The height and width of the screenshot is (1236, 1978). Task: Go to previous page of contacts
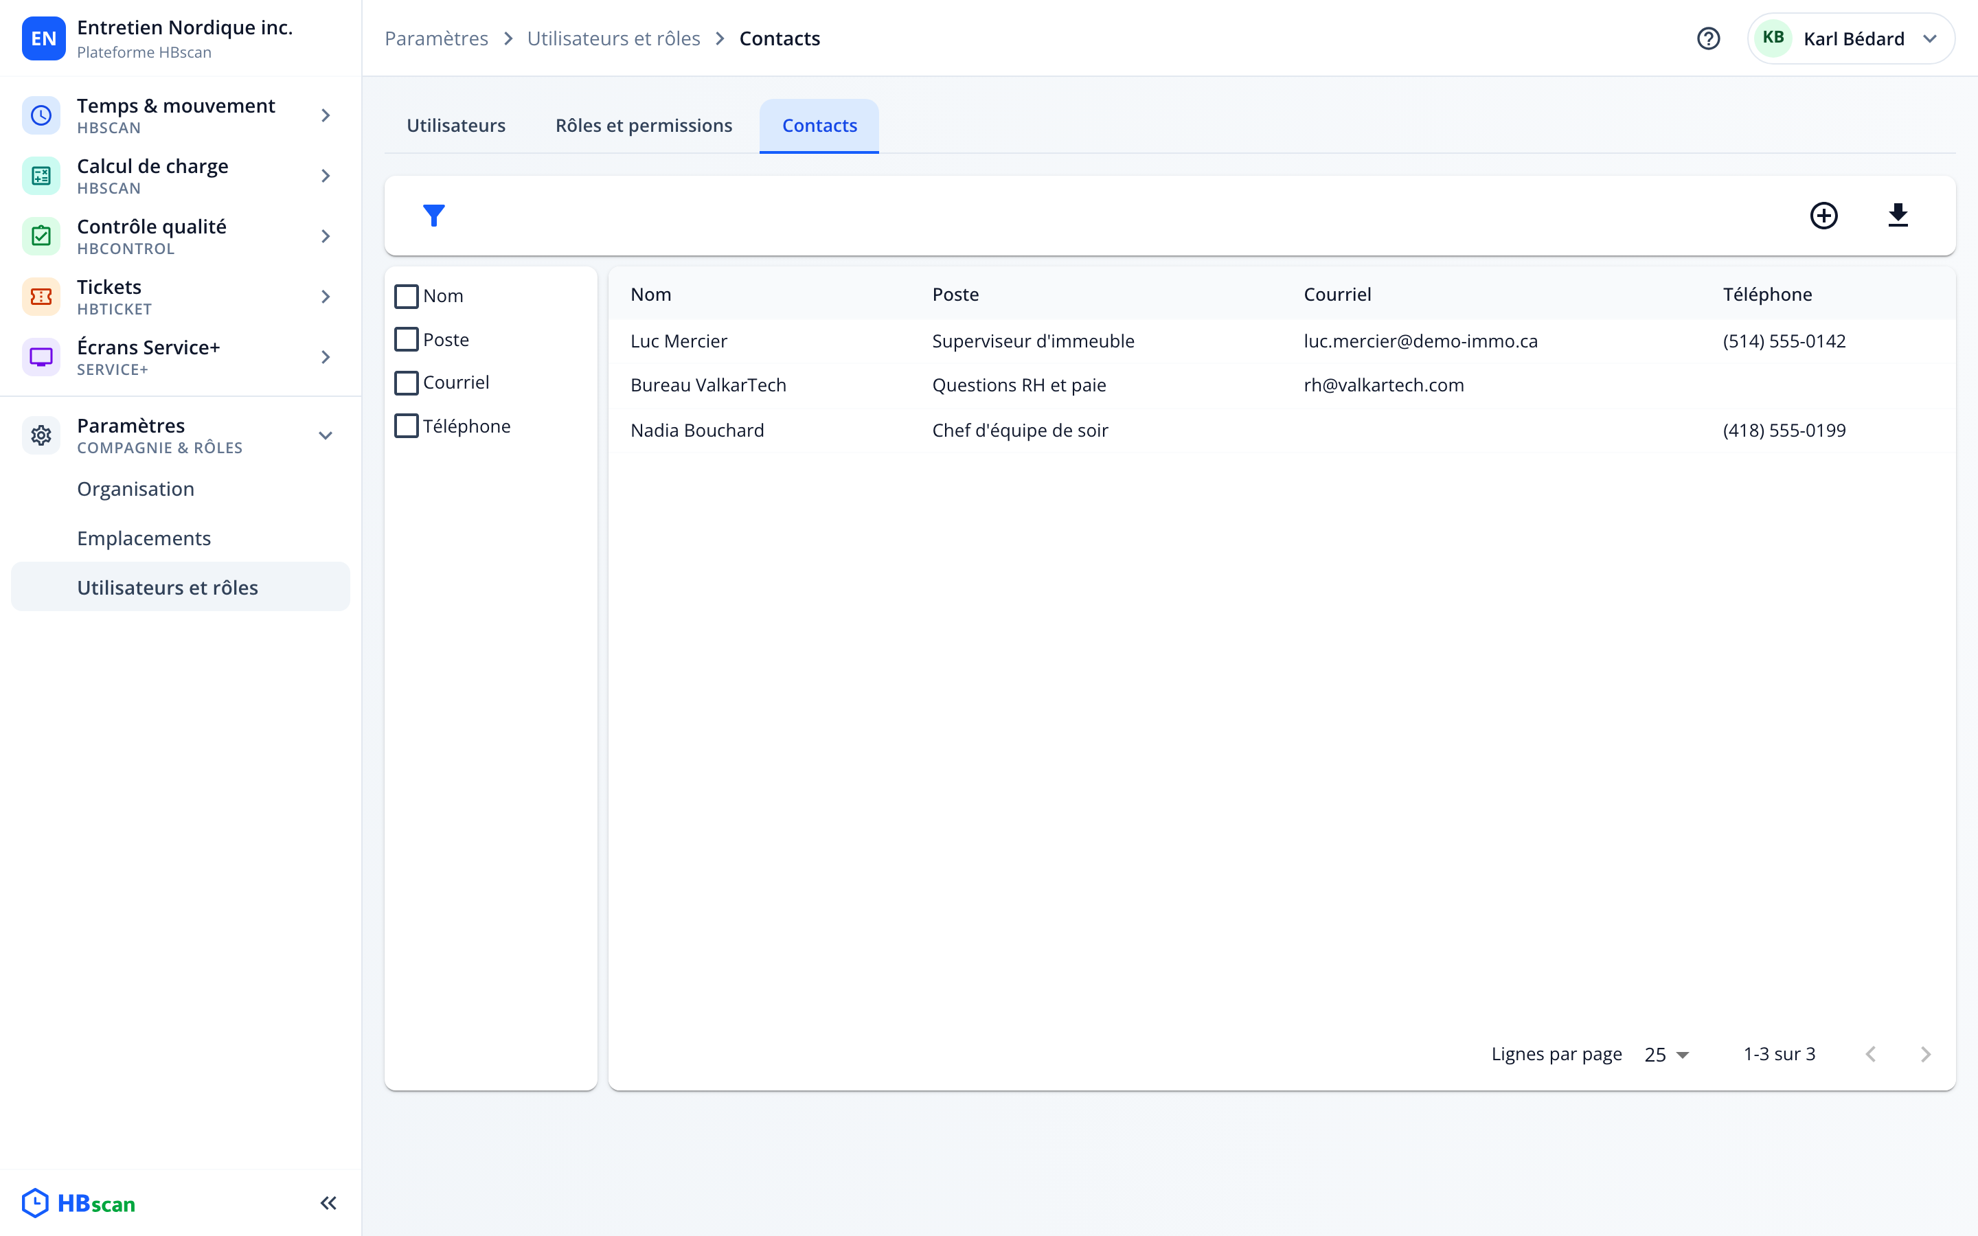coord(1871,1055)
